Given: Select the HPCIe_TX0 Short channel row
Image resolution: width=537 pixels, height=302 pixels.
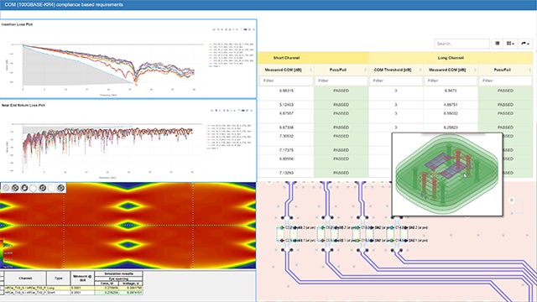Looking at the screenshot, I should pos(73,293).
